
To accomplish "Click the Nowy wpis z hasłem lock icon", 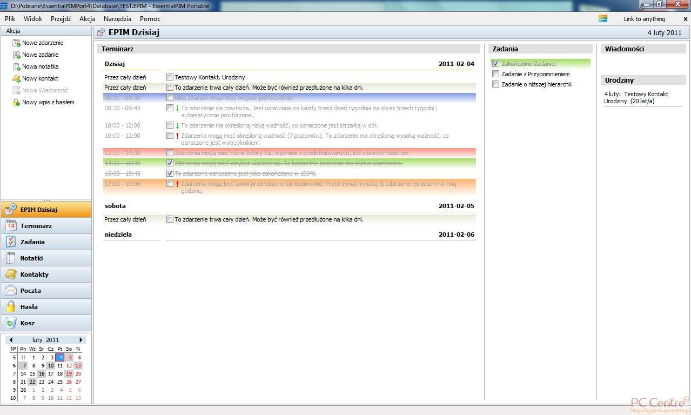I will click(16, 102).
